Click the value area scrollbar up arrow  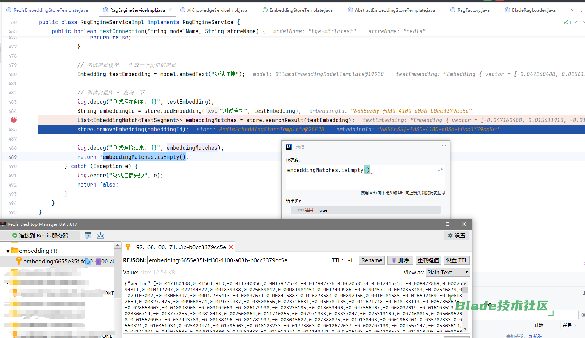coord(465,283)
